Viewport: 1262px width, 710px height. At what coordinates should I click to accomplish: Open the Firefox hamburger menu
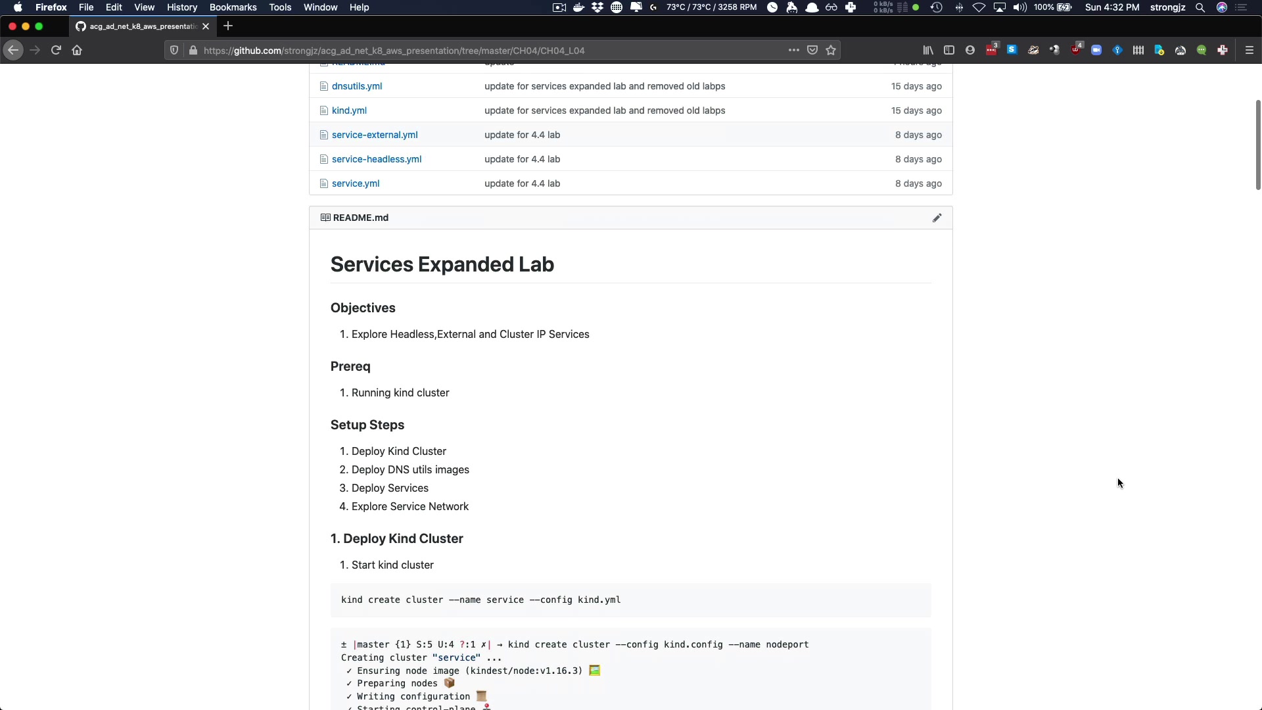(1250, 51)
